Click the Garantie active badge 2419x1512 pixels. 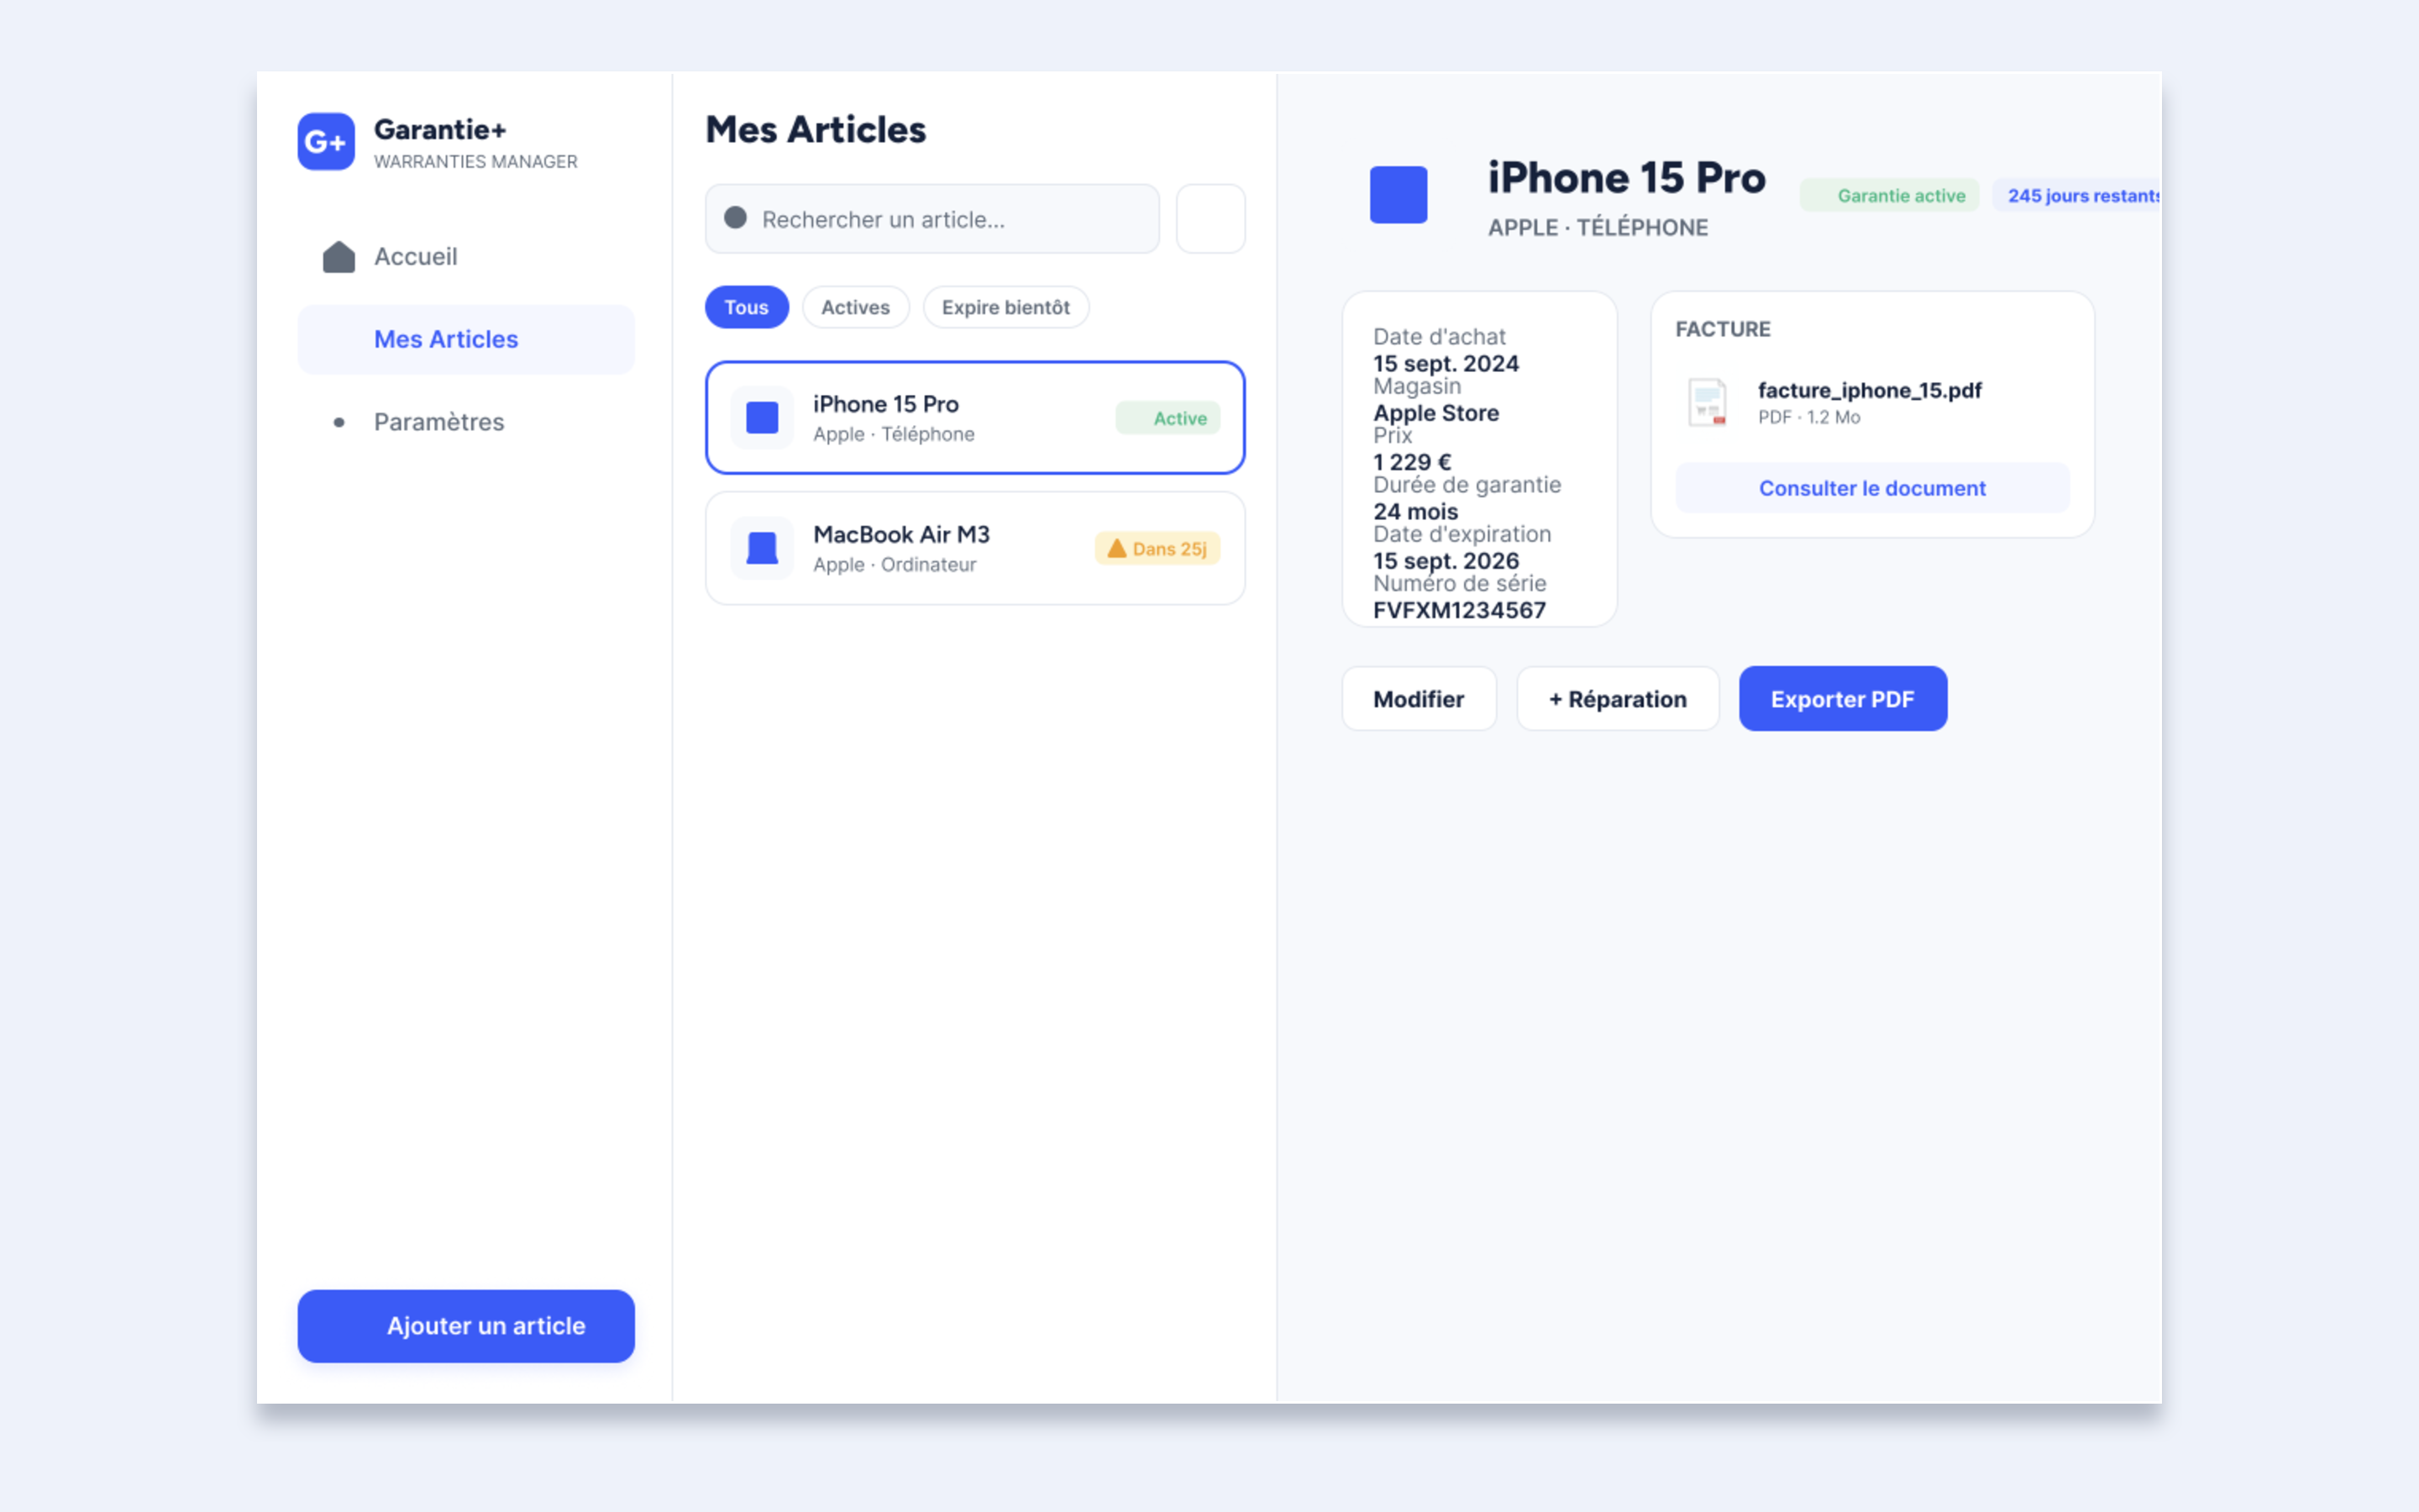pos(1889,195)
